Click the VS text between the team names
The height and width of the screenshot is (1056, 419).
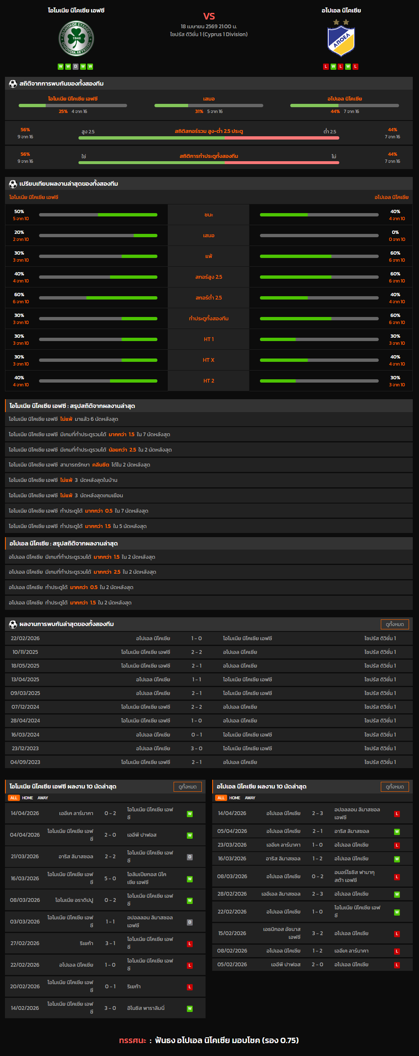209,16
